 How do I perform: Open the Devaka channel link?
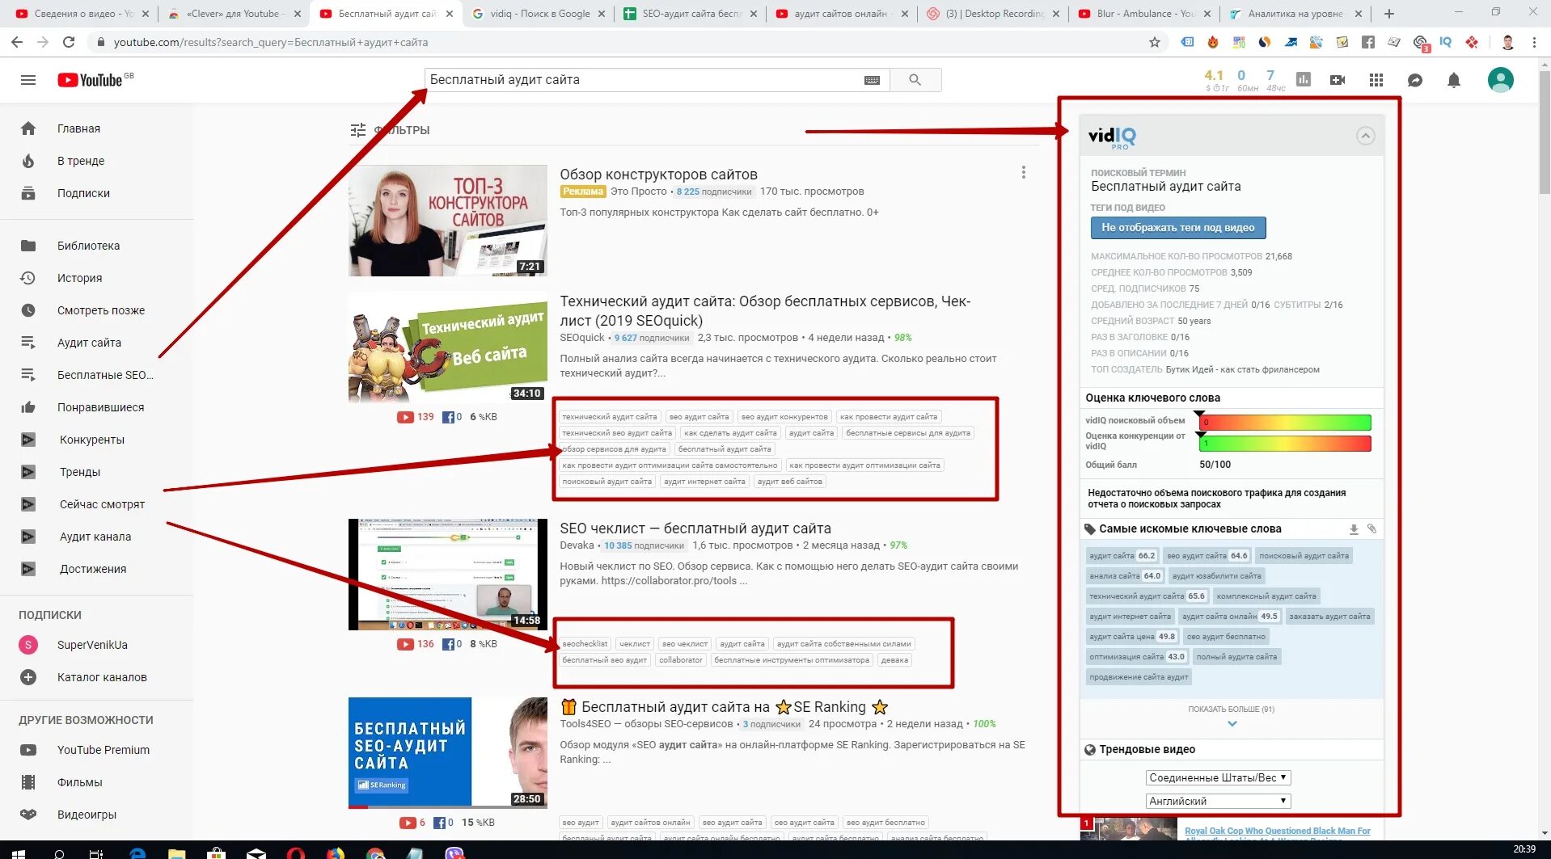(577, 545)
